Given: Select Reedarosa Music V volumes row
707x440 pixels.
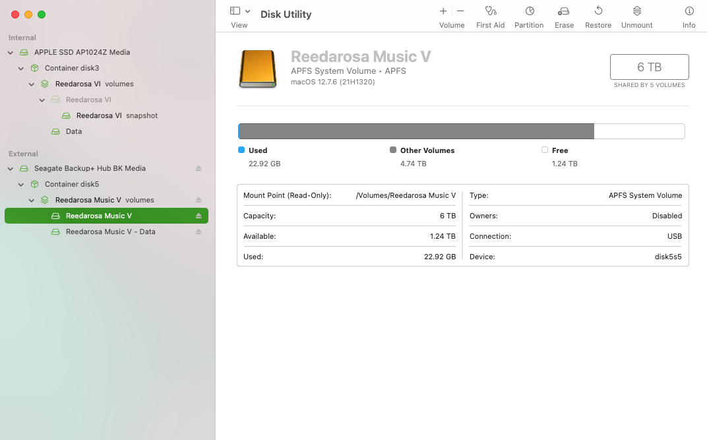Looking at the screenshot, I should (106, 200).
